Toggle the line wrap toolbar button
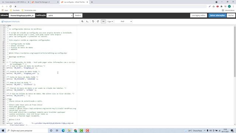This screenshot has width=236, height=133. pos(103,21)
